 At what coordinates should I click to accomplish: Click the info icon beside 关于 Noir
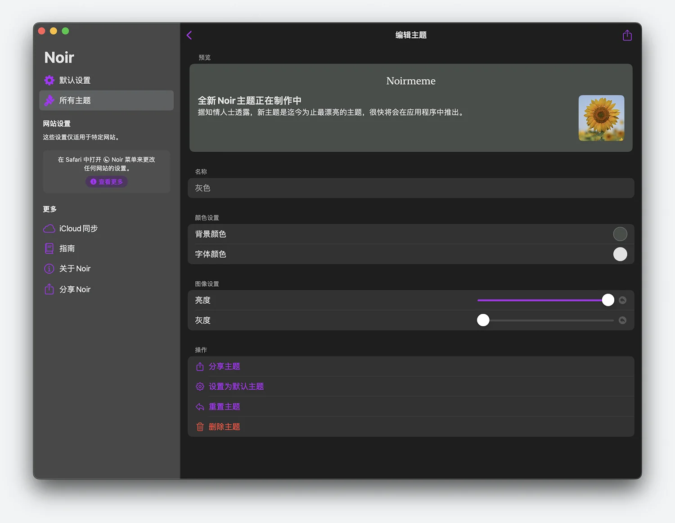click(x=49, y=269)
